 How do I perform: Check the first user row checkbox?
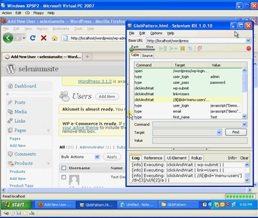pos(64,177)
